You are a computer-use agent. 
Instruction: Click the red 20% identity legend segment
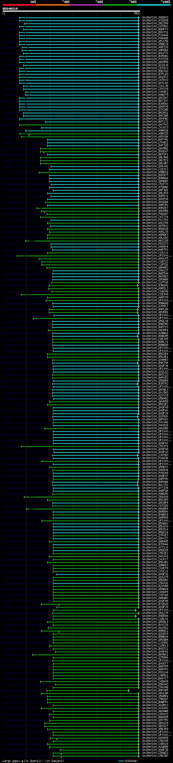(x=19, y=5)
